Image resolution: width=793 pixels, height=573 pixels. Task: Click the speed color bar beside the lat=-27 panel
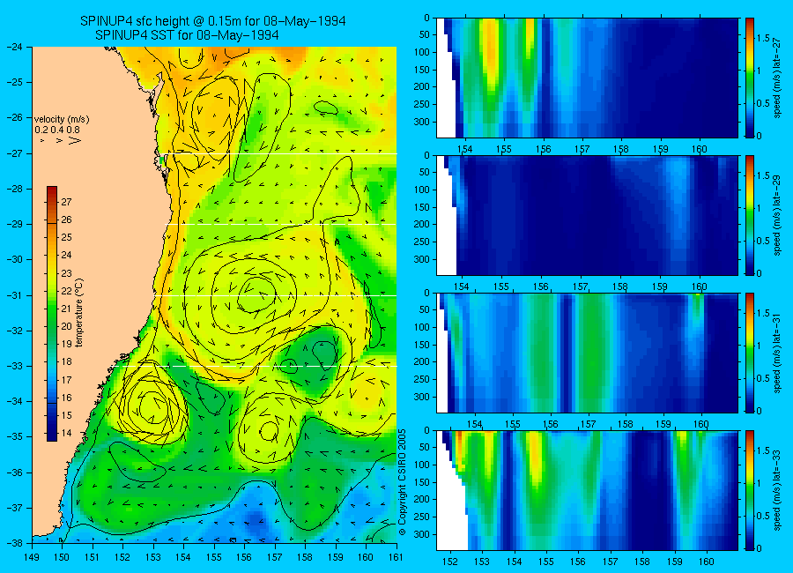[749, 78]
